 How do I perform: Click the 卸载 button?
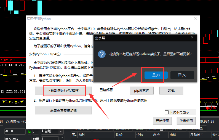(171, 91)
